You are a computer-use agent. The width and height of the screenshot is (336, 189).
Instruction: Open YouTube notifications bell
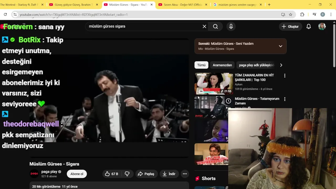(309, 26)
